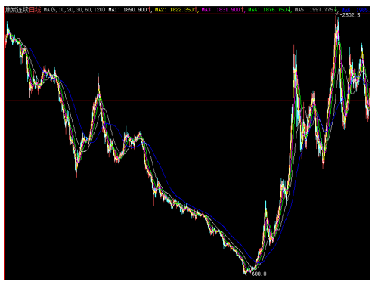
Task: Open the MA(5,10,20,30,60,120) parameter label
Action: 74,10
